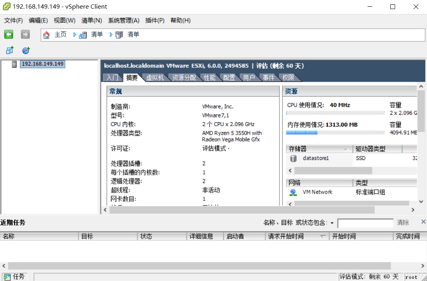Switch to the 事件 tab
The image size is (427, 281).
pos(268,77)
